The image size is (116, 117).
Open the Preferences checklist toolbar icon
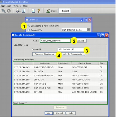click(24, 11)
